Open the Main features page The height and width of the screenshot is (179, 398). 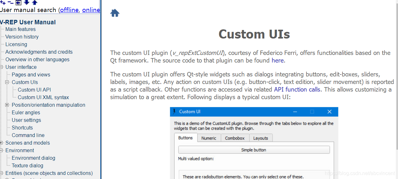21,29
